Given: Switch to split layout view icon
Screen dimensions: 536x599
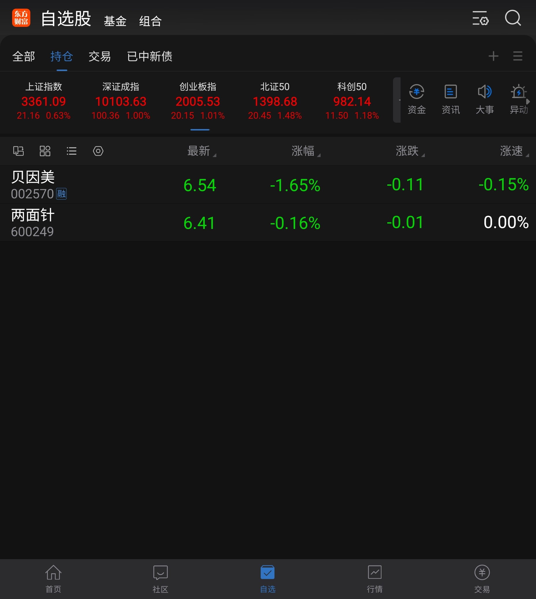Looking at the screenshot, I should (18, 151).
